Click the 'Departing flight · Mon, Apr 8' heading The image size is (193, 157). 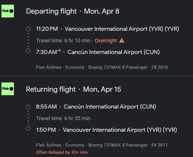pos(72,11)
